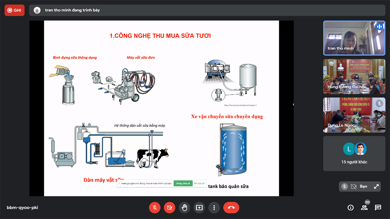The image size is (390, 219).
Task: Select the Hung Vuong Dai hoc video tile
Action: click(x=354, y=76)
